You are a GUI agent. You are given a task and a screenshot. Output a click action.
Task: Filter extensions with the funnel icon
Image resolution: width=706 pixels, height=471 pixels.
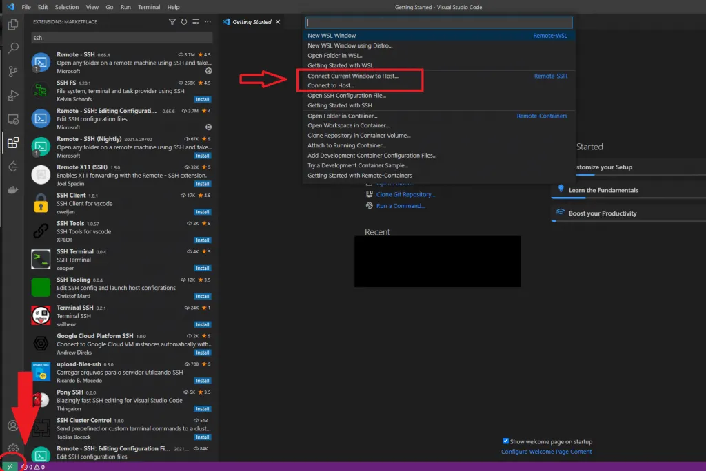[172, 22]
